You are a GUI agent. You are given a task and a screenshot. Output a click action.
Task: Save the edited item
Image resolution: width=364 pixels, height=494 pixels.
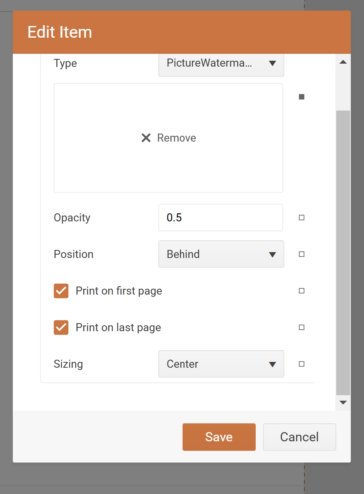(x=219, y=437)
